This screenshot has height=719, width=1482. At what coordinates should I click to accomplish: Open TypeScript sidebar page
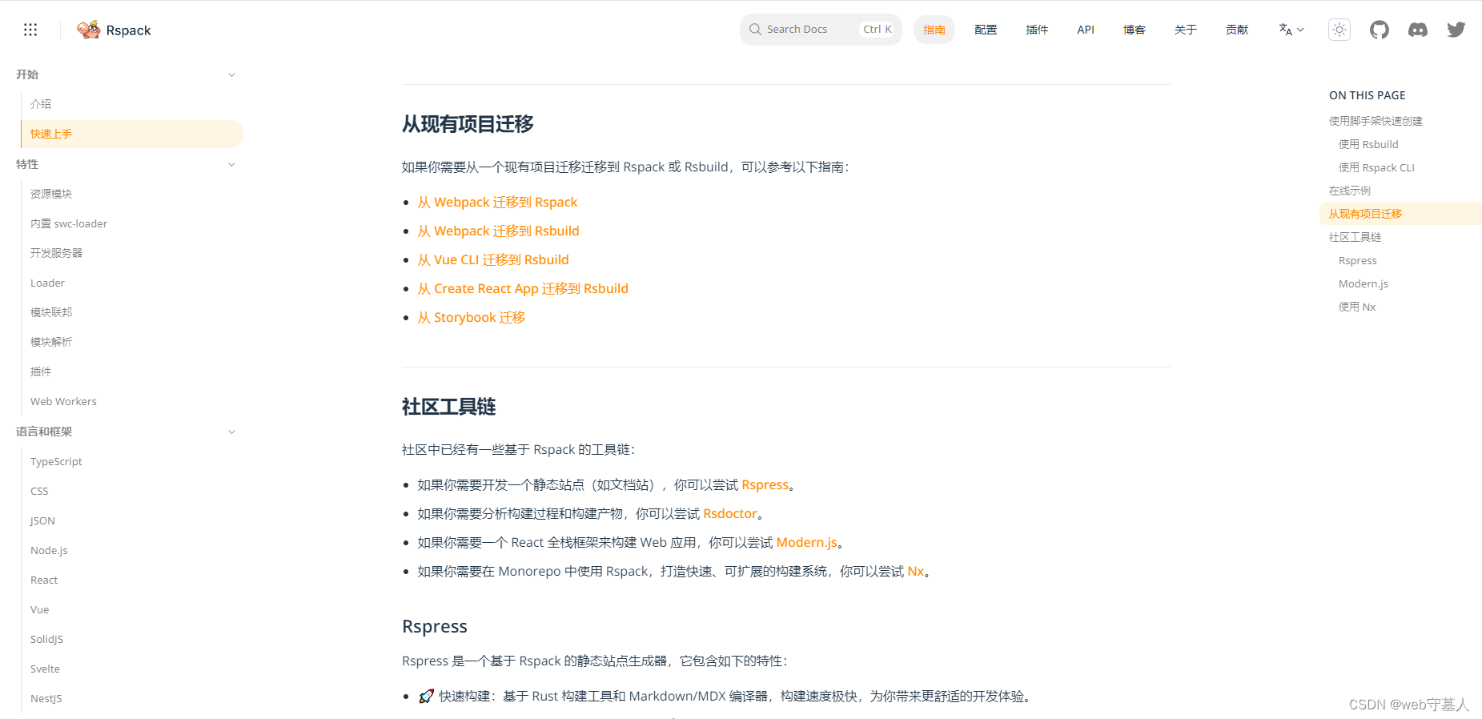click(x=56, y=461)
